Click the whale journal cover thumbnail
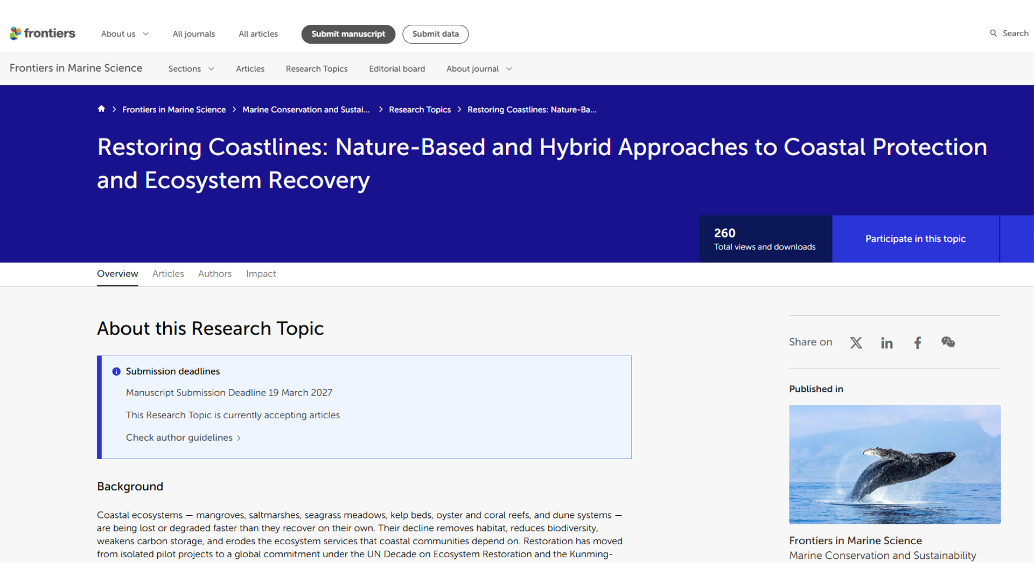Viewport: 1034px width, 582px height. click(895, 465)
